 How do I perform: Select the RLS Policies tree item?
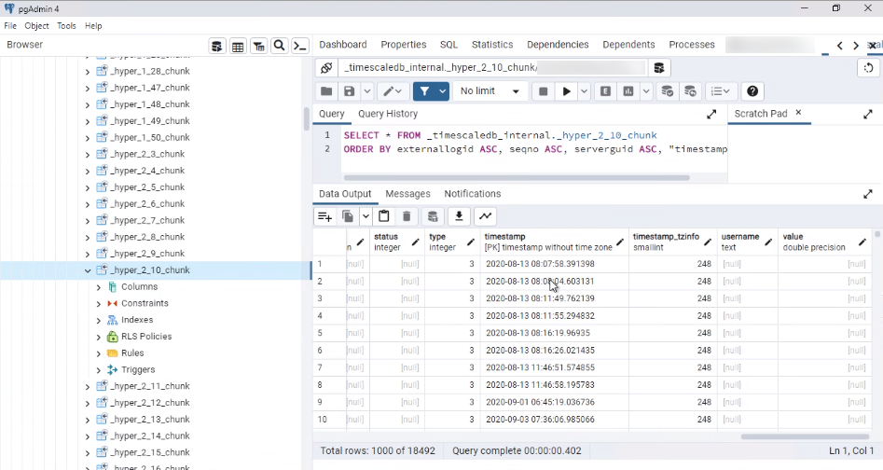(x=146, y=337)
